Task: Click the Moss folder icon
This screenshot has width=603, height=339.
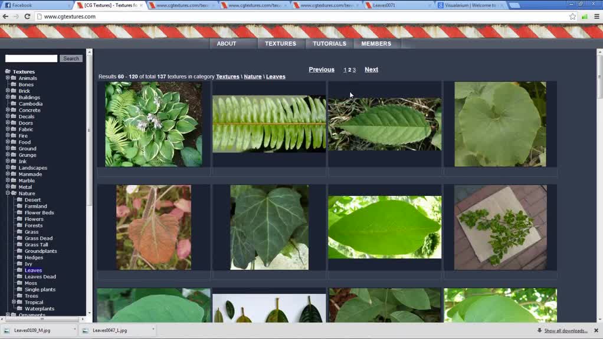Action: pos(19,283)
